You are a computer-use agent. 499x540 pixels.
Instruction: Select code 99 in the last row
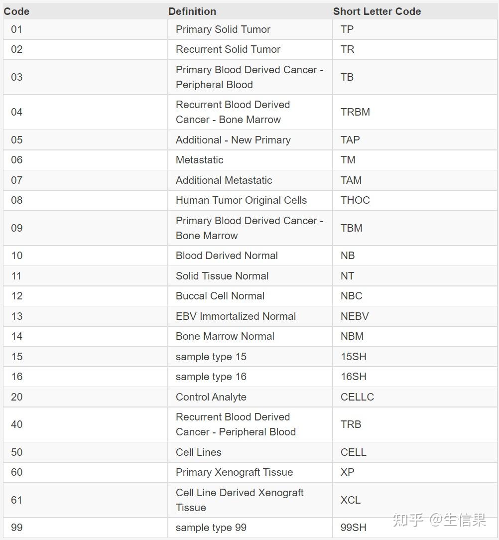point(17,528)
